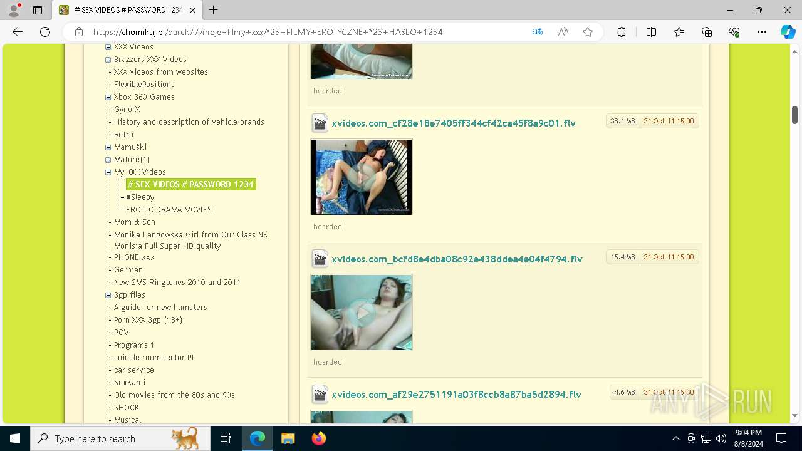The image size is (802, 451).
Task: Open the Edge profile icon
Action: [x=14, y=10]
